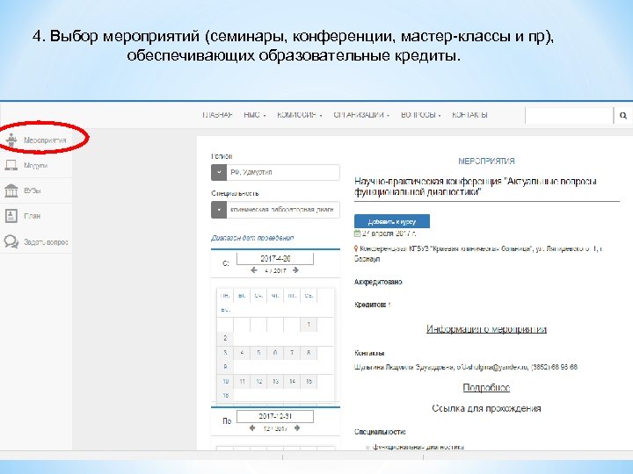Click the Модули laptop icon
Screen dimensions: 633x474
tap(11, 165)
